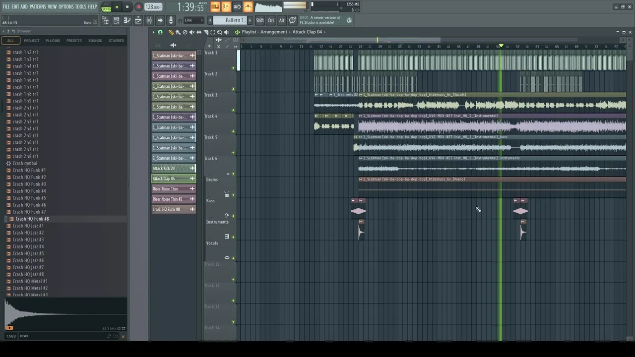Image resolution: width=635 pixels, height=357 pixels.
Task: Collapse the Drums track group arrow
Action: coord(228,174)
